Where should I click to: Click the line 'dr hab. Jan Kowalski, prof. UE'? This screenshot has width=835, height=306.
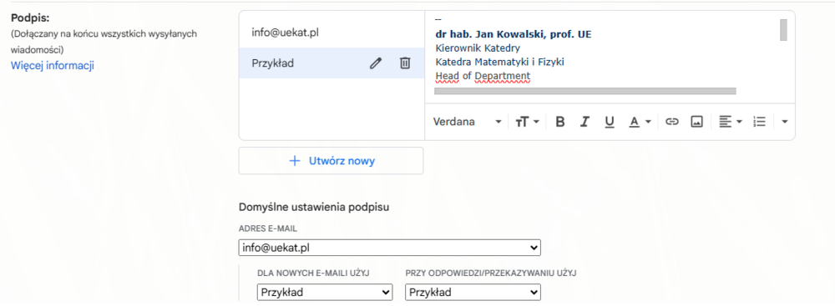click(514, 34)
